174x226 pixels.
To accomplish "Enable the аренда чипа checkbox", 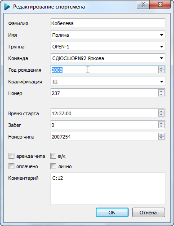I will (x=12, y=156).
